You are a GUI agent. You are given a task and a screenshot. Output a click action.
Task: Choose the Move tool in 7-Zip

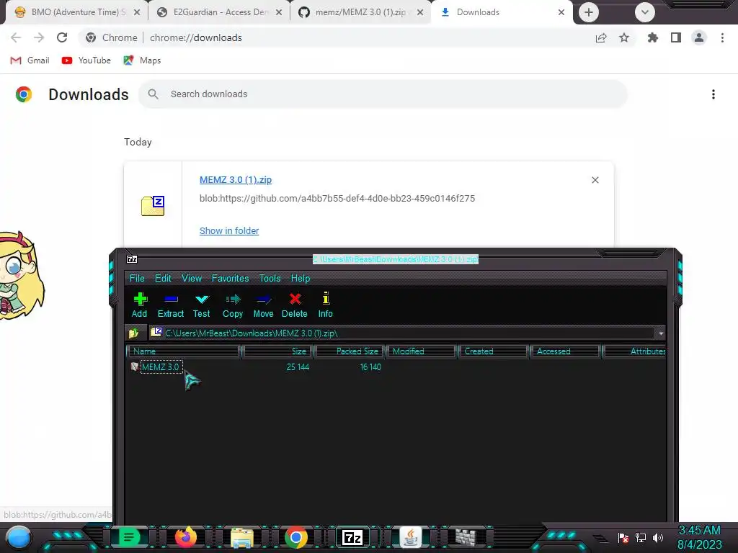[x=263, y=305]
